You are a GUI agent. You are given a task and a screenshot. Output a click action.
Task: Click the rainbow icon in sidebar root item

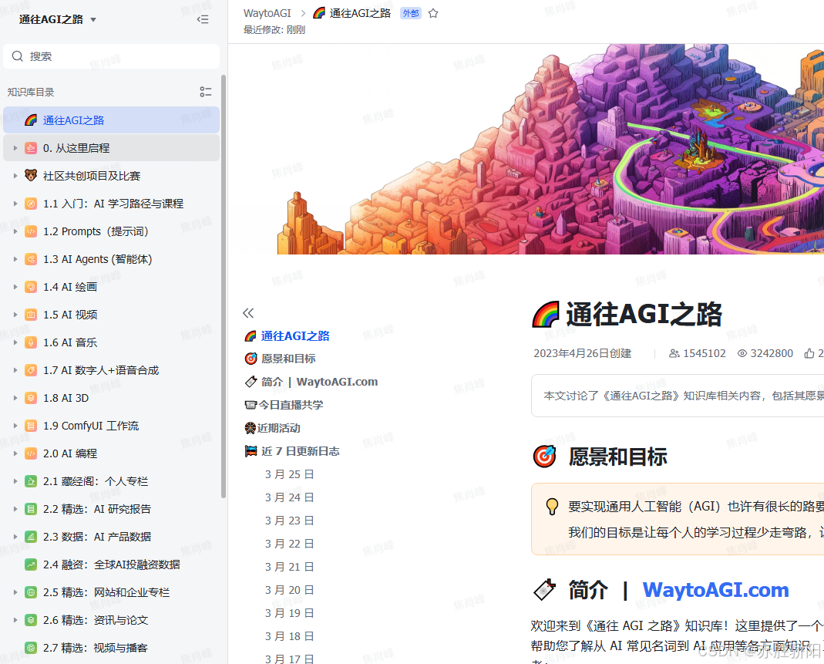[31, 120]
